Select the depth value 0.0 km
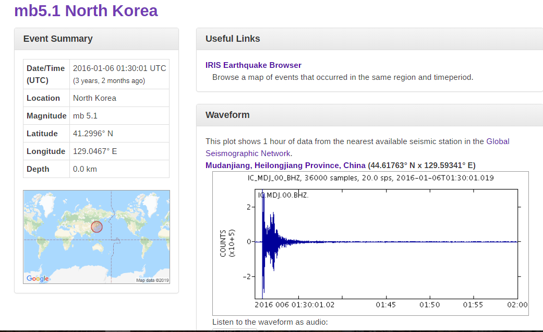This screenshot has height=332, width=543. click(85, 169)
